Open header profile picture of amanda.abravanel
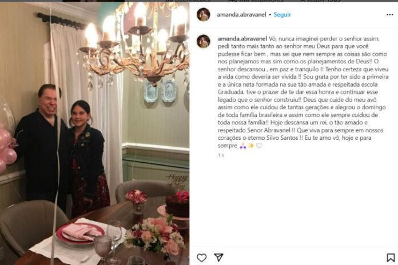 coord(204,14)
